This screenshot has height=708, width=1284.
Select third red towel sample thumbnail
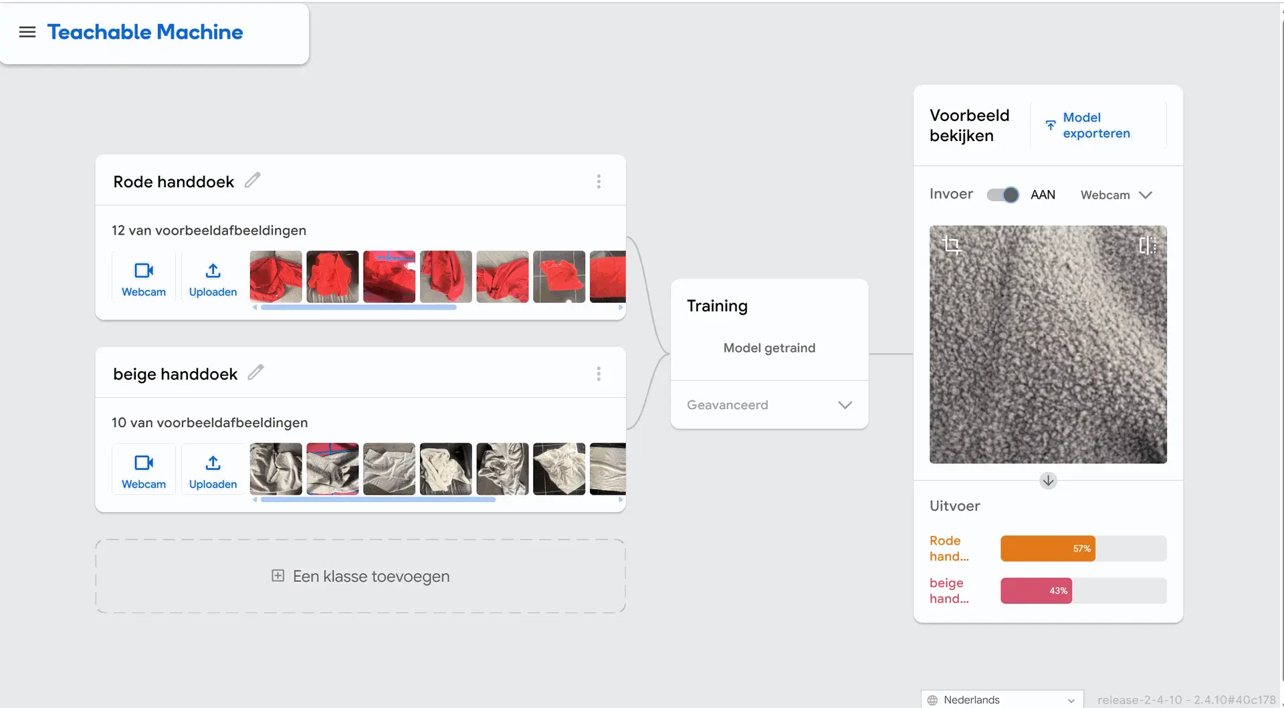click(389, 277)
